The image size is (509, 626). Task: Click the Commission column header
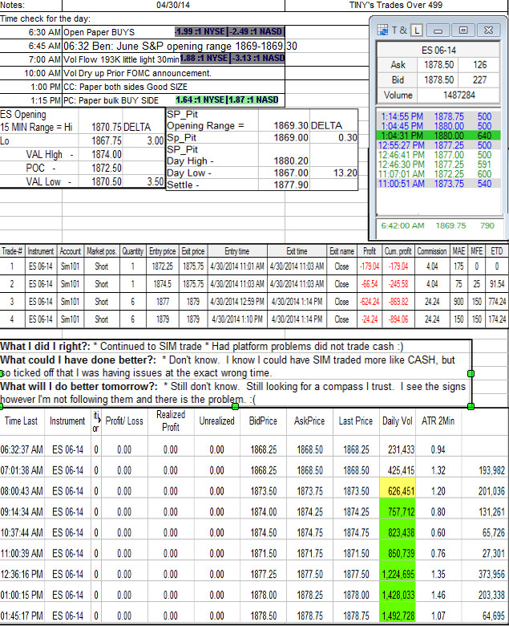pyautogui.click(x=432, y=251)
